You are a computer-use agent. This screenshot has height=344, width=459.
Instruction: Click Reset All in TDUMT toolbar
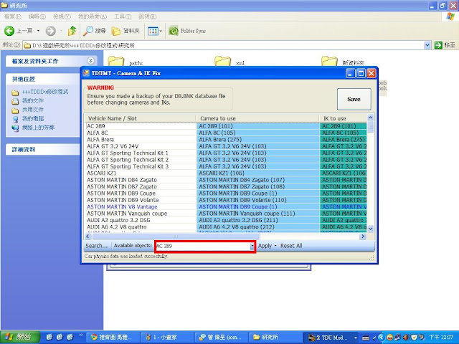tap(291, 246)
